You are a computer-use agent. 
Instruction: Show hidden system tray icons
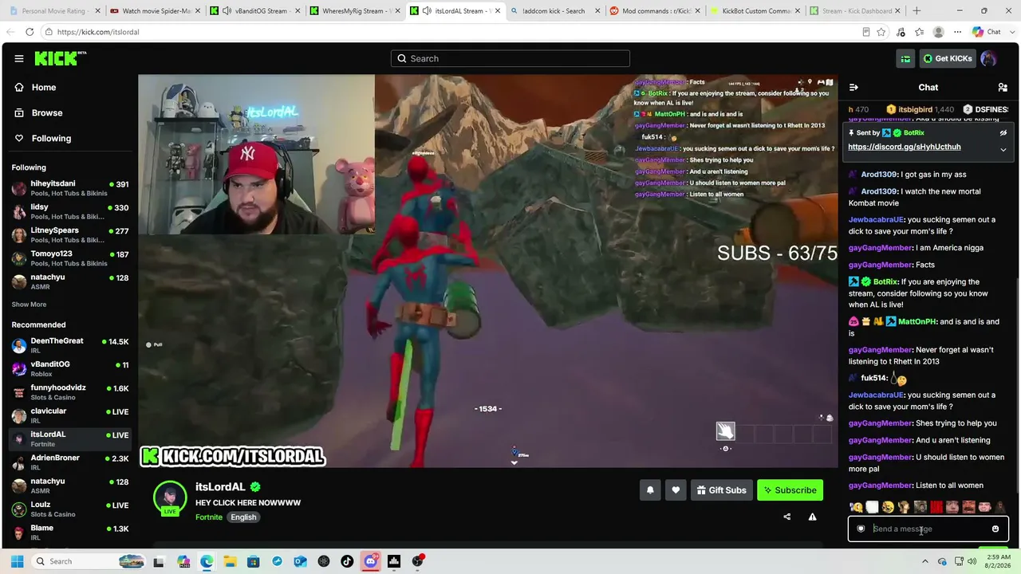pos(924,561)
